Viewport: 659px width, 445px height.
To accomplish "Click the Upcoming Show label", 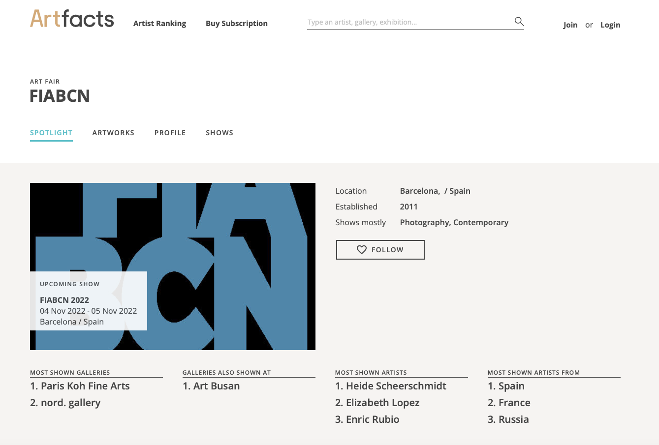I will (70, 284).
